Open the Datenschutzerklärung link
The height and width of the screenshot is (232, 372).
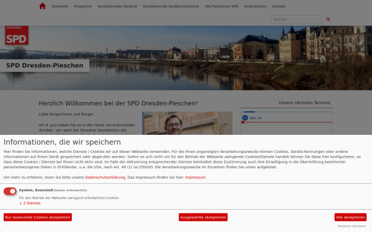[x=105, y=178]
